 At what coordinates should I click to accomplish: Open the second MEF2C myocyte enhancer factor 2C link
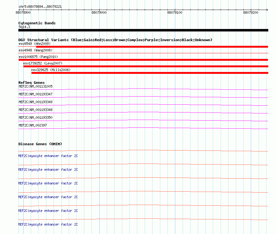48,170
